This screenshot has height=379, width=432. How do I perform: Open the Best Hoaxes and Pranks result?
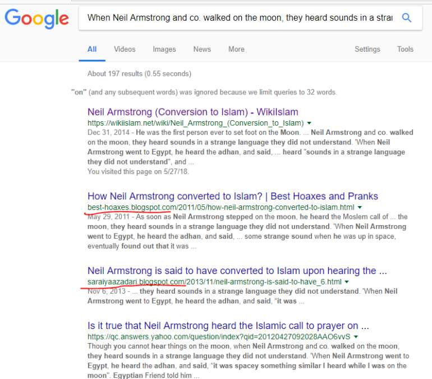[233, 197]
